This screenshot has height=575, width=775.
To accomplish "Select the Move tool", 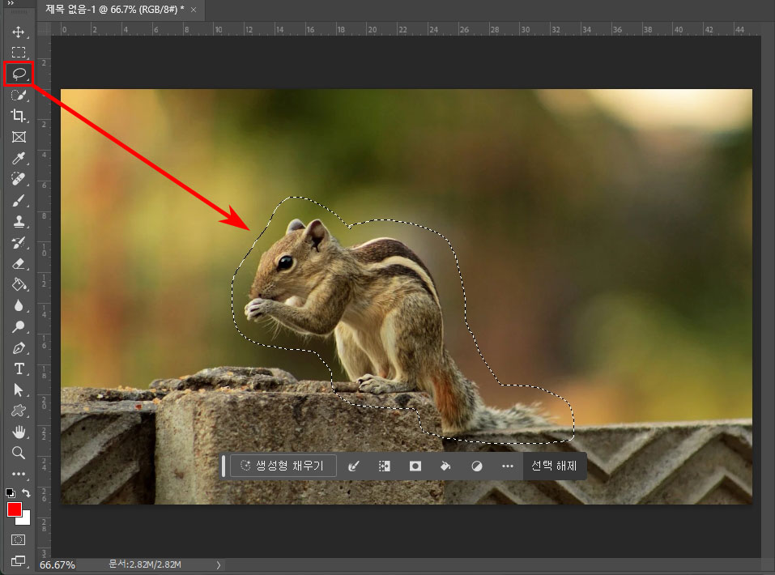I will (19, 32).
